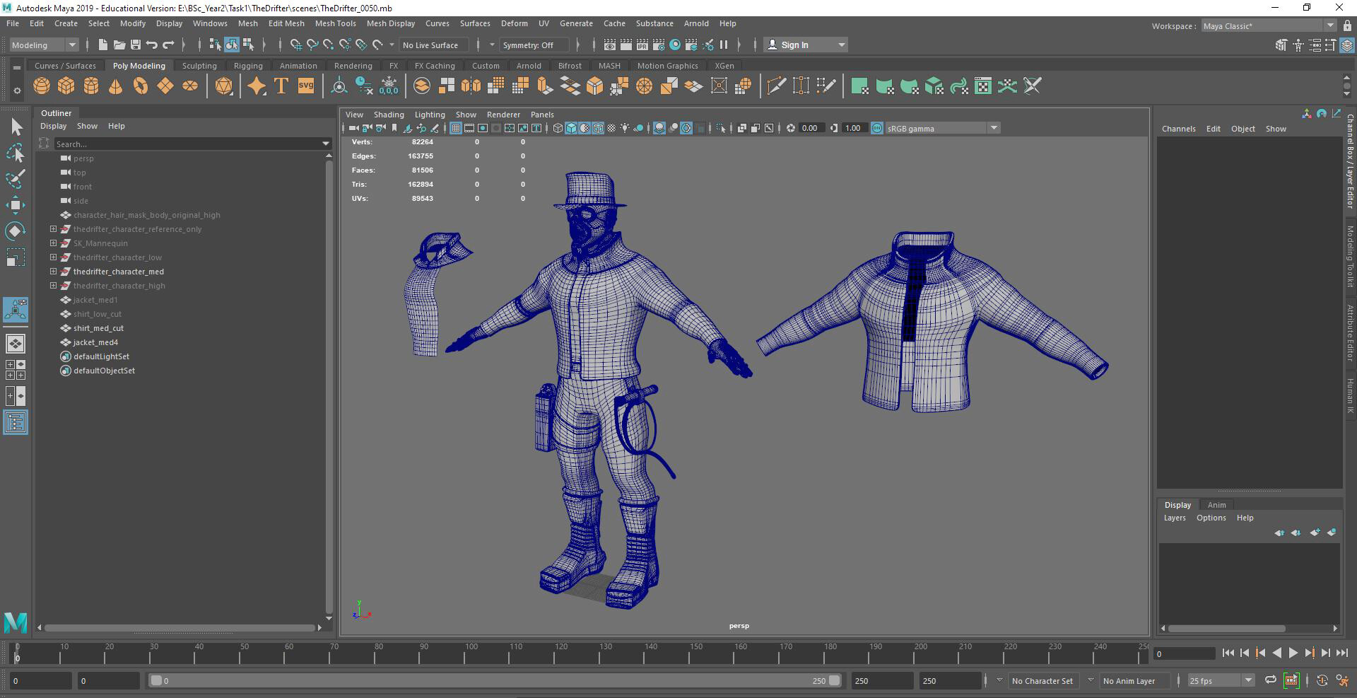1357x698 pixels.
Task: Open Render Settings from the top toolbar
Action: pos(659,45)
